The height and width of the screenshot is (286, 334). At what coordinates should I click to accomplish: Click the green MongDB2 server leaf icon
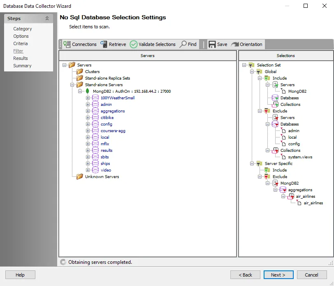tap(87, 91)
